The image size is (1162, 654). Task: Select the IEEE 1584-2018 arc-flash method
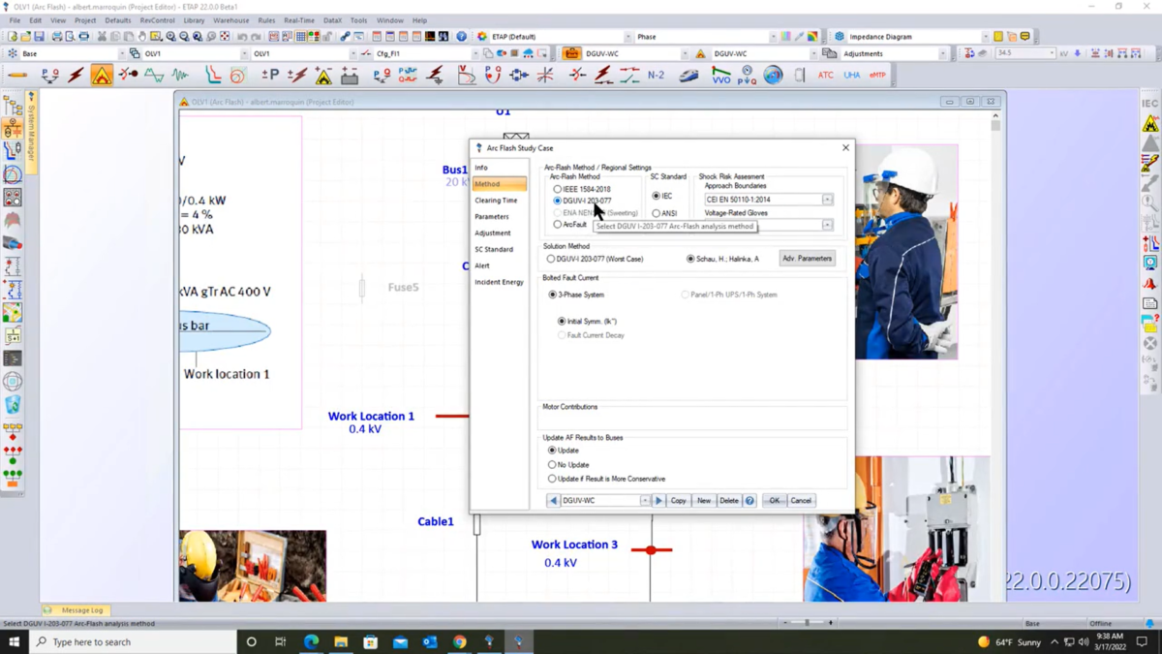582,189
